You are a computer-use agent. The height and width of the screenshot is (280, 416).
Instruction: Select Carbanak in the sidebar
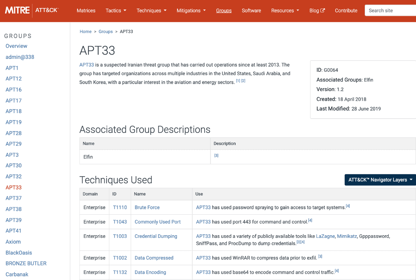click(x=17, y=274)
